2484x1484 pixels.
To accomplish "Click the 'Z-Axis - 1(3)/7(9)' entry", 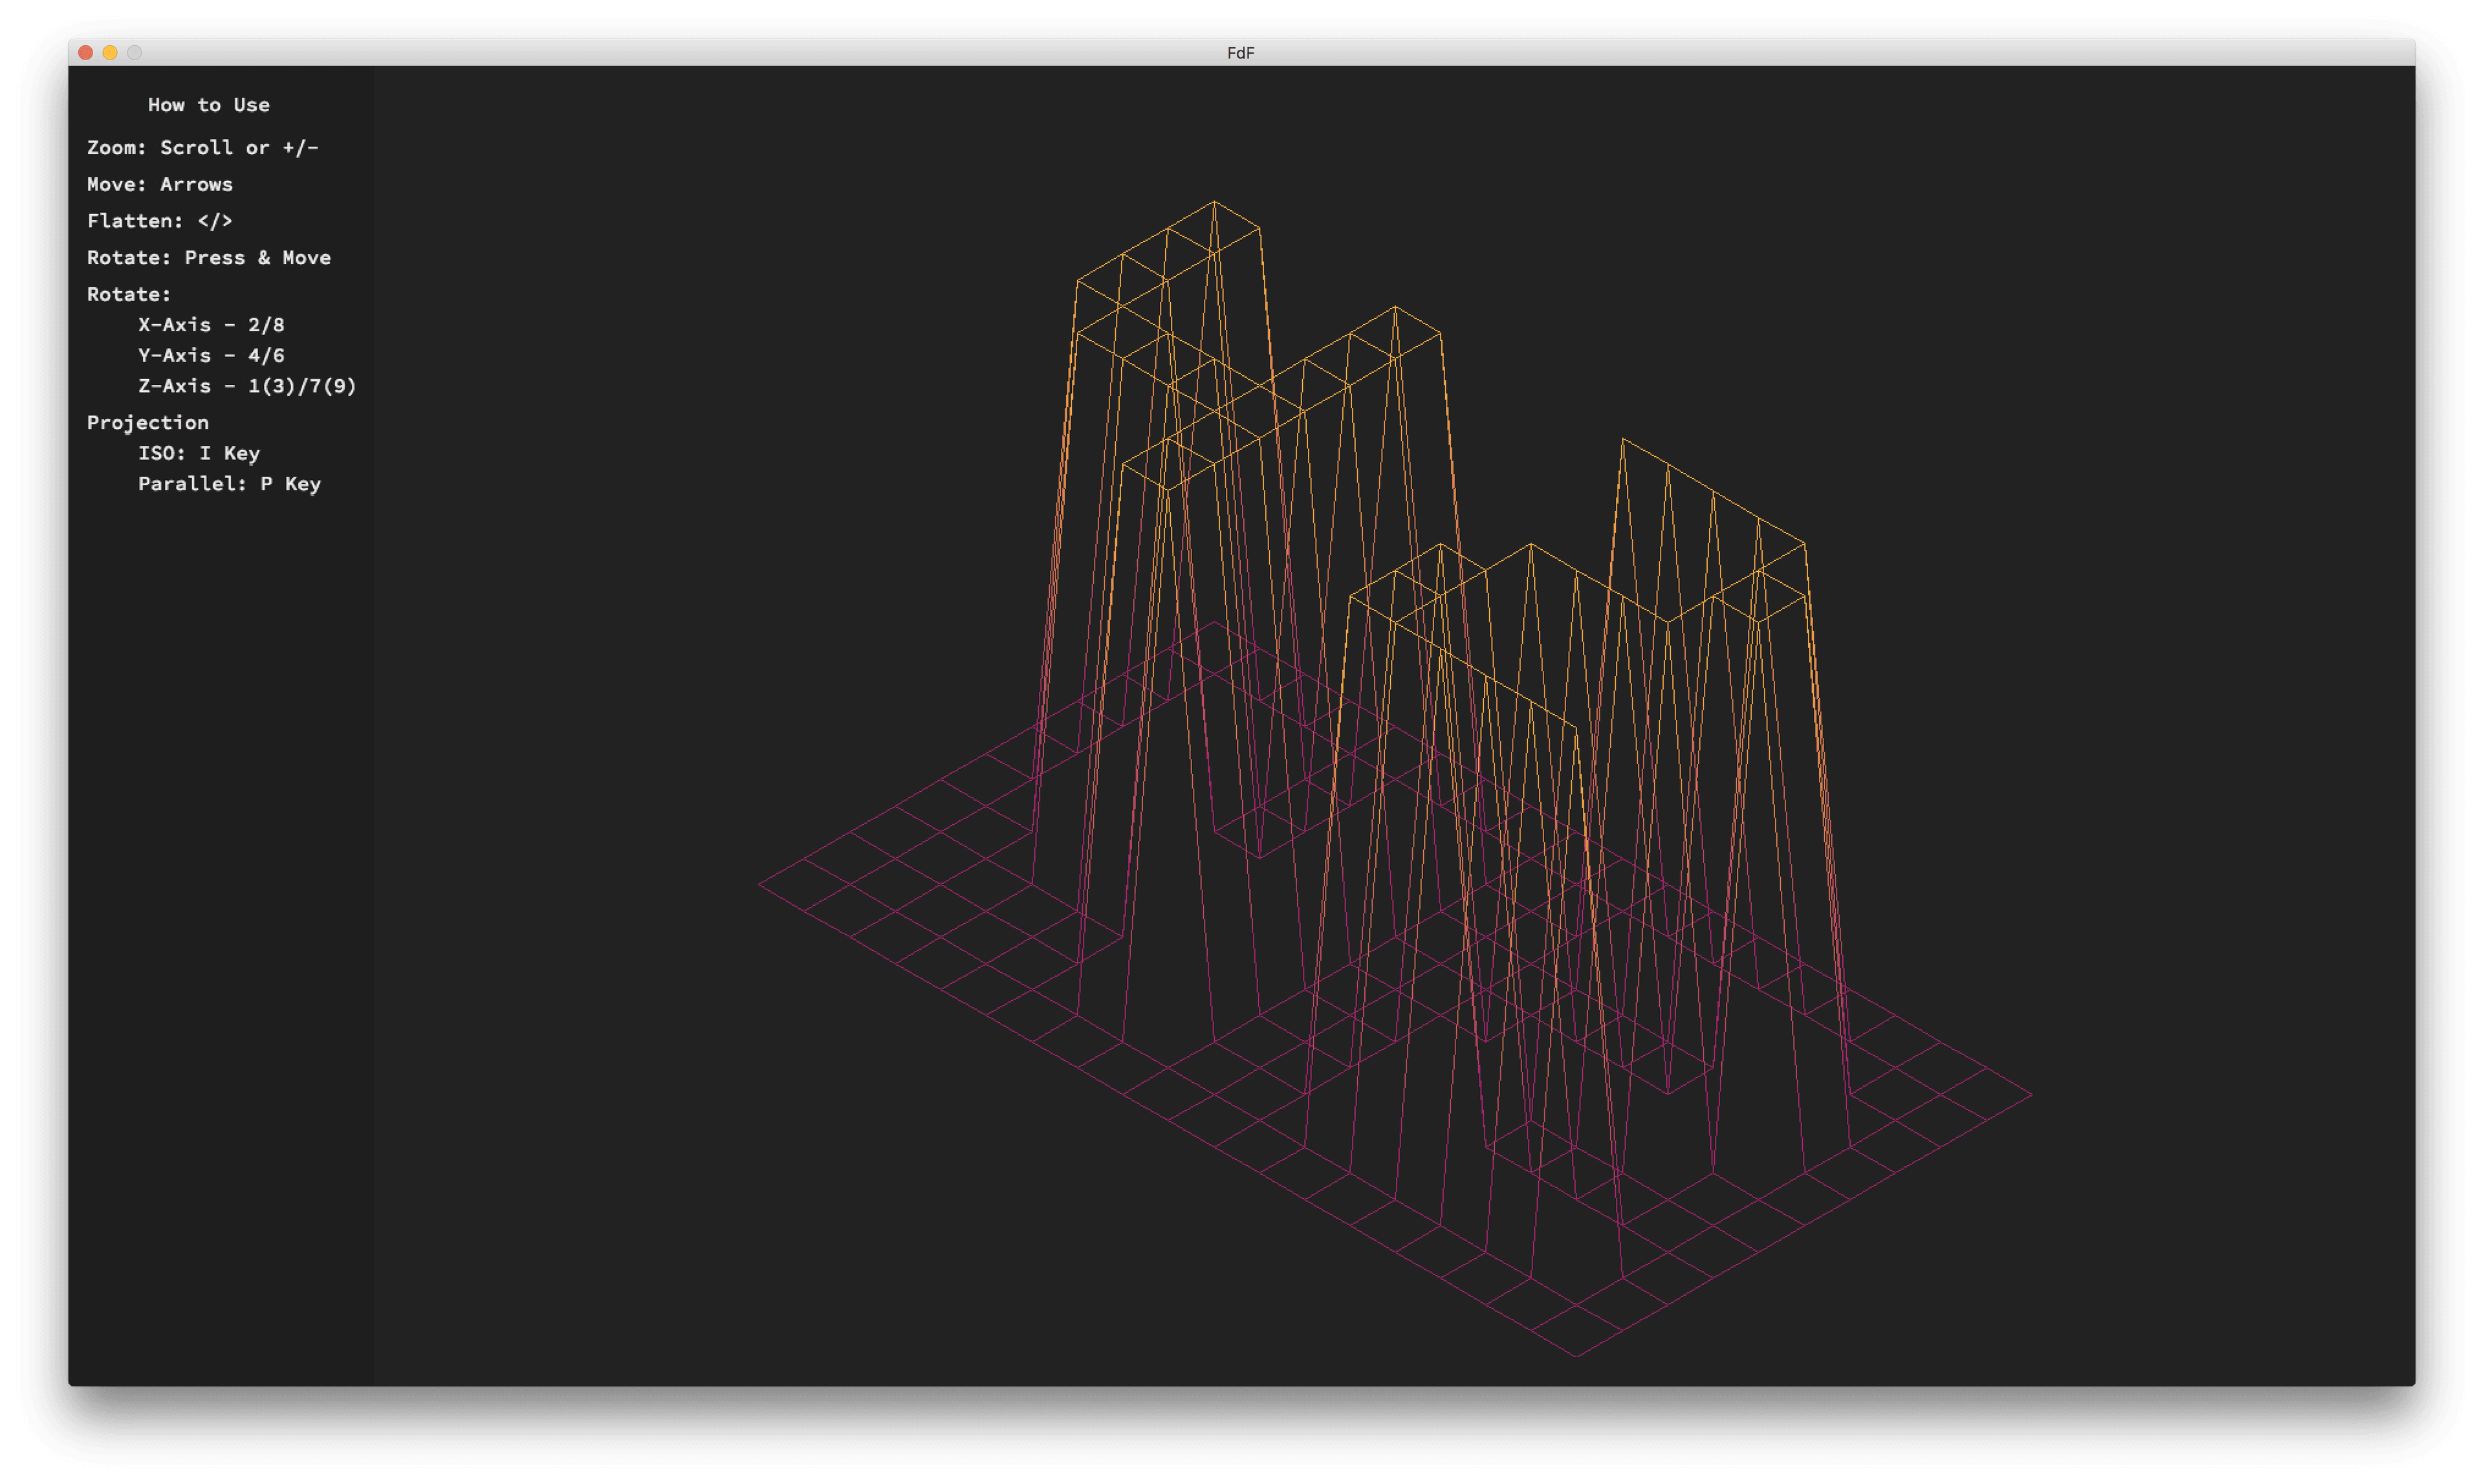I will click(247, 386).
